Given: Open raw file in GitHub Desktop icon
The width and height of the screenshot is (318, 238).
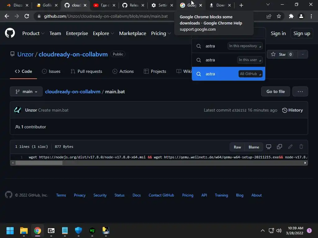Looking at the screenshot, I should 269,147.
